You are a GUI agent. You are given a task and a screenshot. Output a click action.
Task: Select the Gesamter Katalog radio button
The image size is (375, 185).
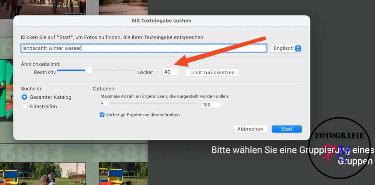tap(25, 97)
